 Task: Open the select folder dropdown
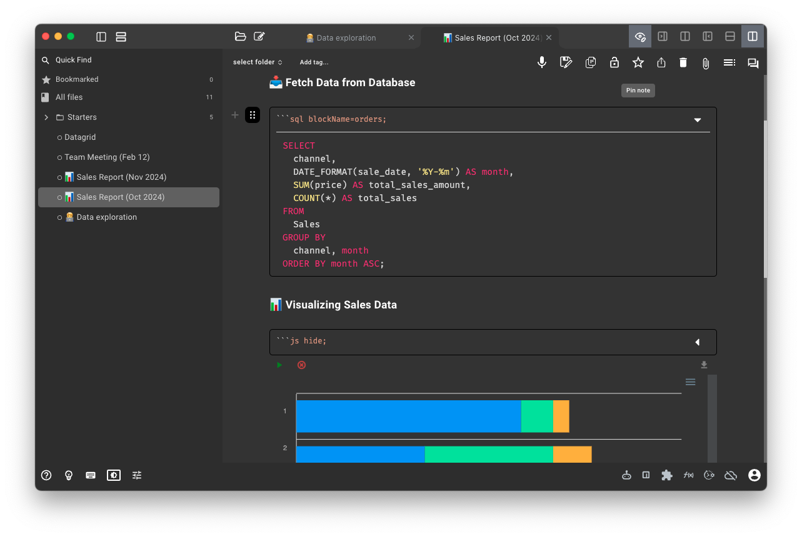click(x=258, y=62)
